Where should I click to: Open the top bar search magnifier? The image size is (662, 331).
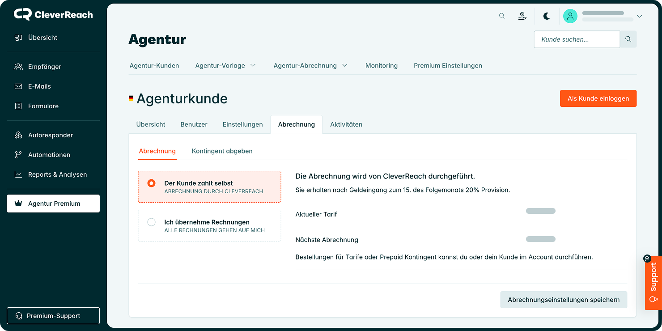click(502, 16)
